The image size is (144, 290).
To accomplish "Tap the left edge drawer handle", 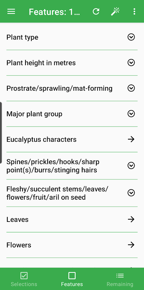I will pyautogui.click(x=1, y=133).
